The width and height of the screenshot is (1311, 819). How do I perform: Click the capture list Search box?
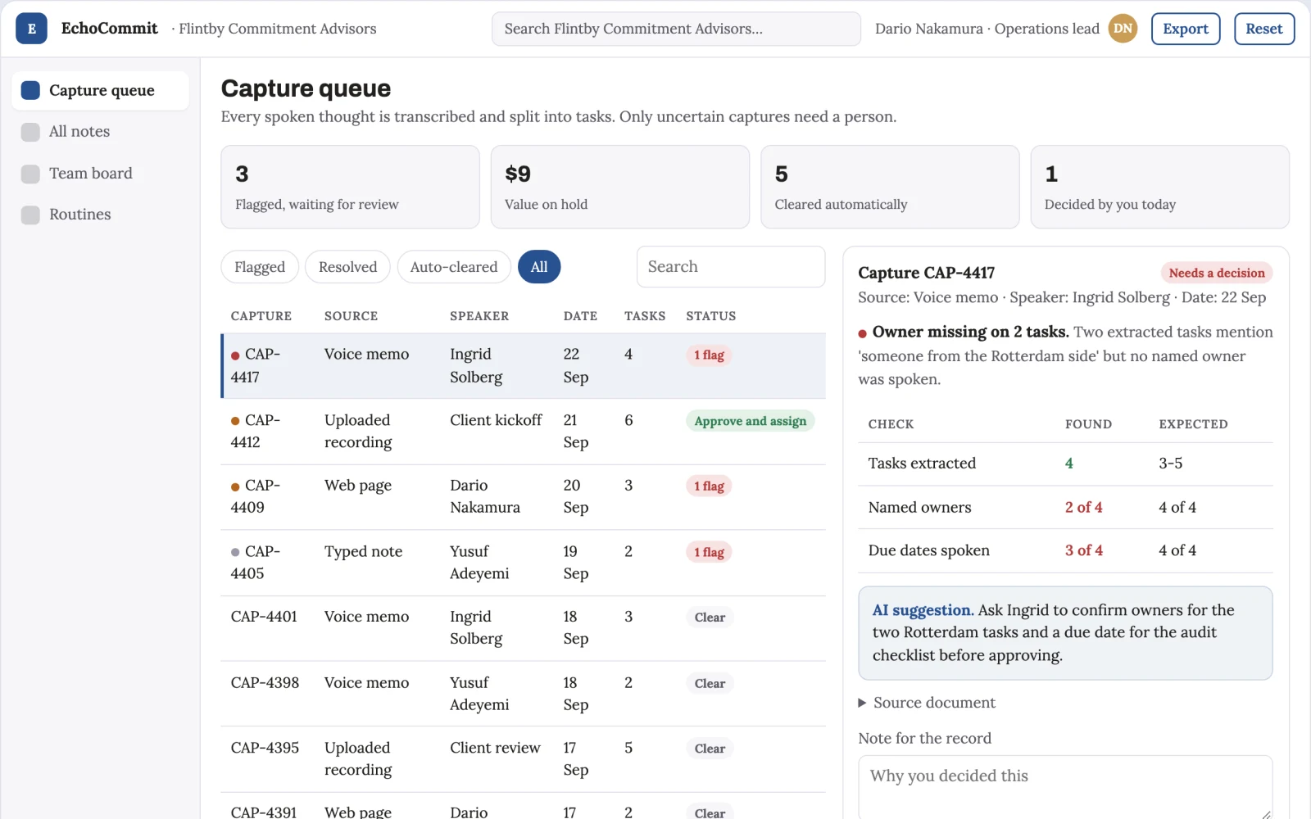(x=731, y=267)
